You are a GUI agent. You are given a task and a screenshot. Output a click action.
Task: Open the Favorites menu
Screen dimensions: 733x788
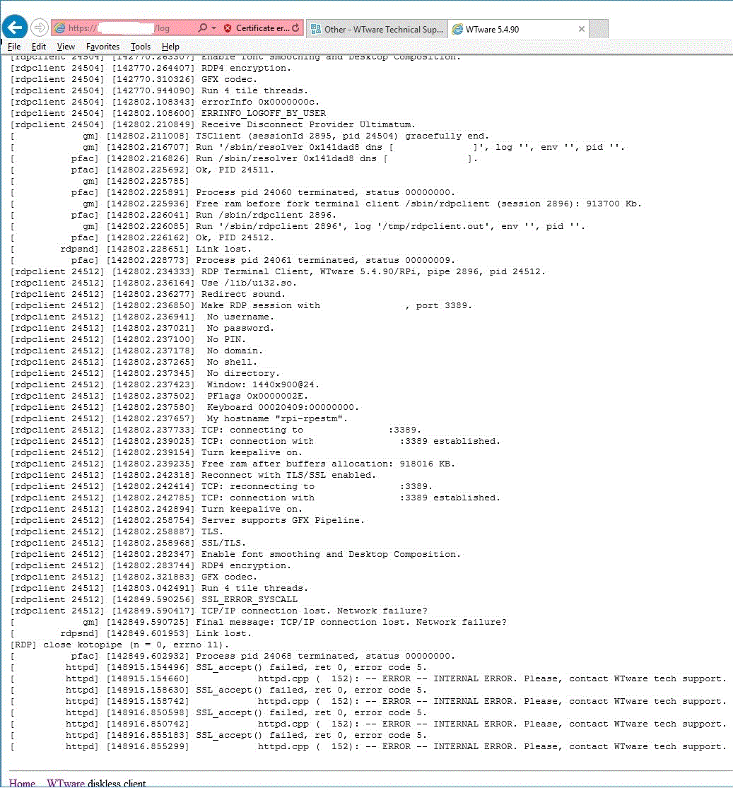point(103,46)
